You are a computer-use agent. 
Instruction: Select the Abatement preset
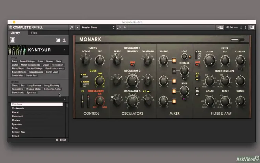click(37, 116)
